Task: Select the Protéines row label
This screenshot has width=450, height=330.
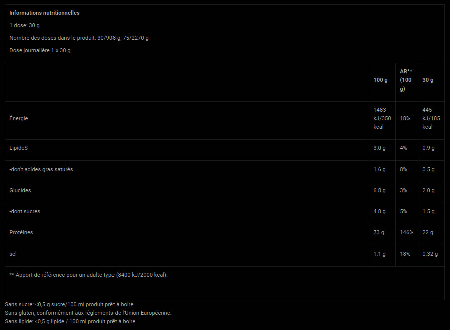Action: click(x=21, y=232)
